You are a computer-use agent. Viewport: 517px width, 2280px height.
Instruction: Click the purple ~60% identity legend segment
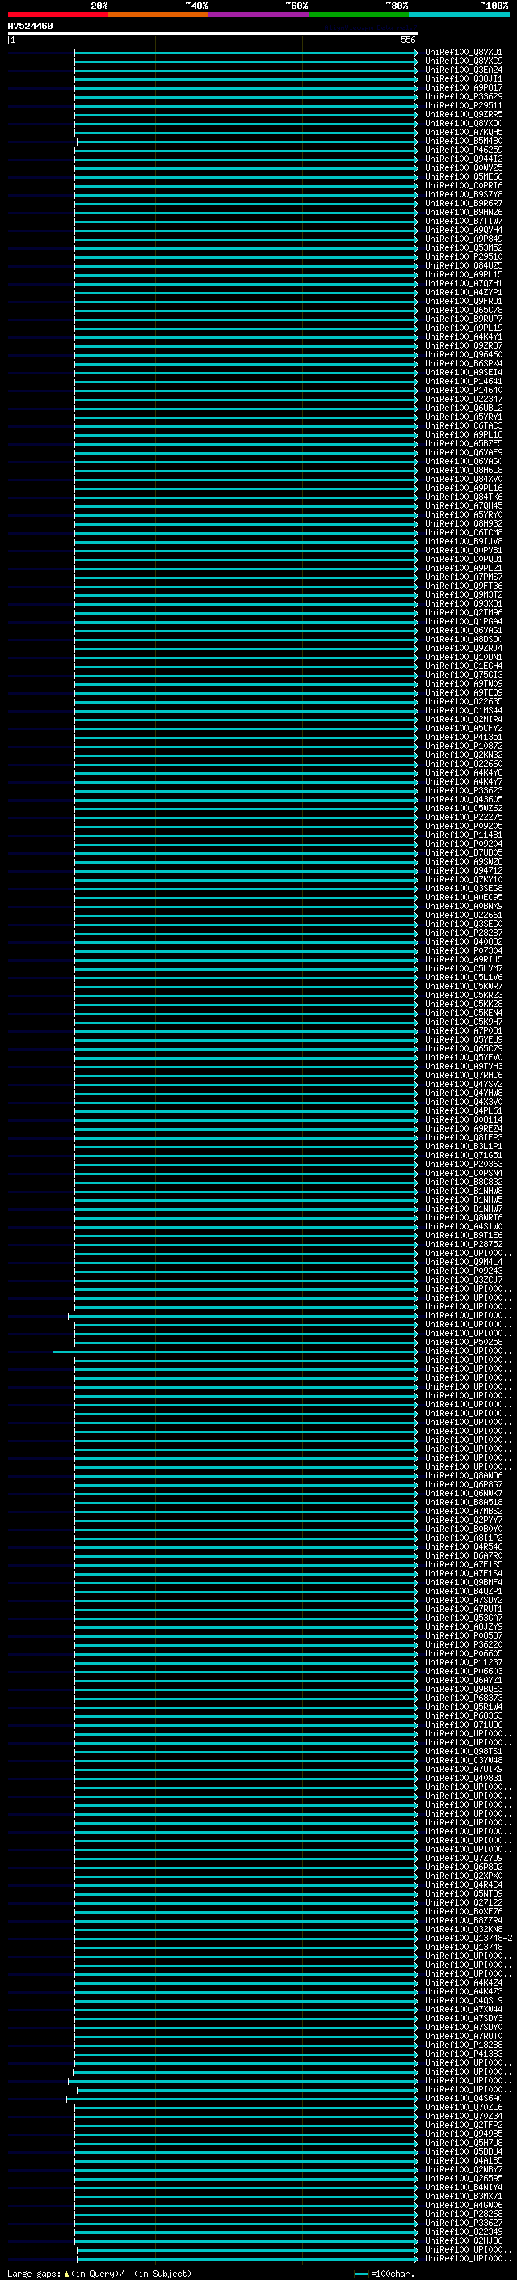pos(259,15)
